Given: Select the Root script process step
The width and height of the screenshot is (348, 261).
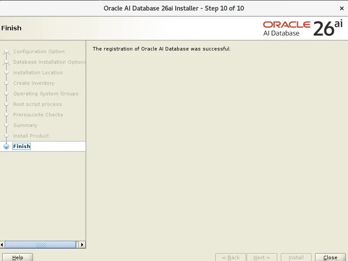Looking at the screenshot, I should click(37, 104).
